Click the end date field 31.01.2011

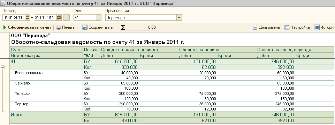(45, 18)
